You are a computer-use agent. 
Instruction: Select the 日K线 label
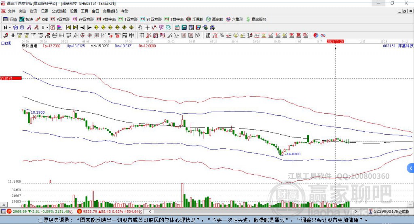pyautogui.click(x=6, y=43)
